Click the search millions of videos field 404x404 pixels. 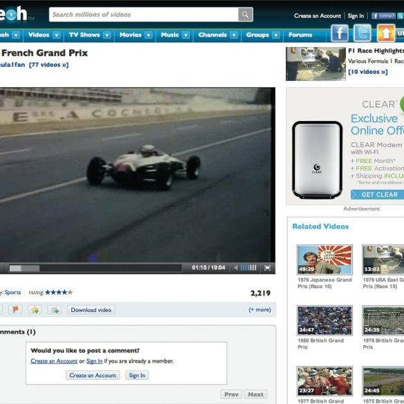pyautogui.click(x=144, y=15)
